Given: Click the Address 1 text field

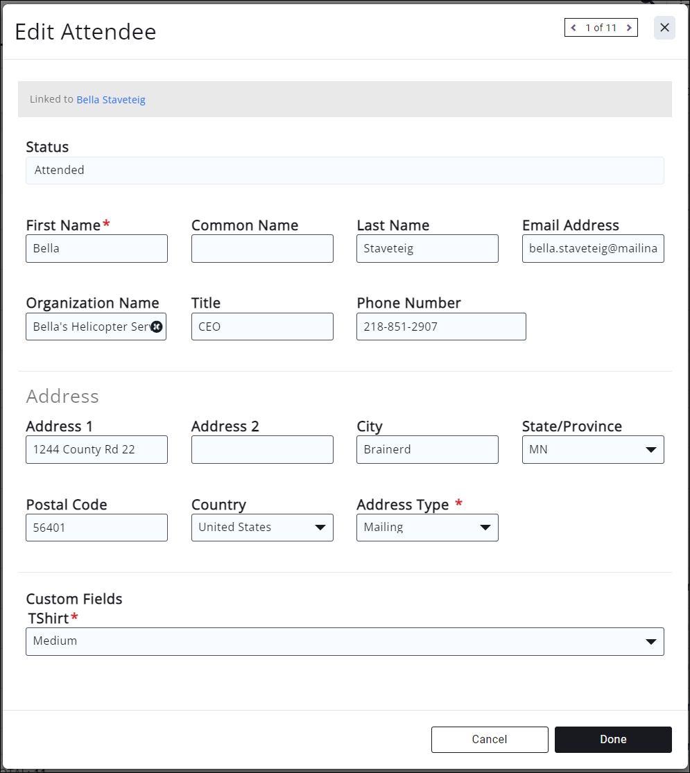Looking at the screenshot, I should pyautogui.click(x=96, y=449).
